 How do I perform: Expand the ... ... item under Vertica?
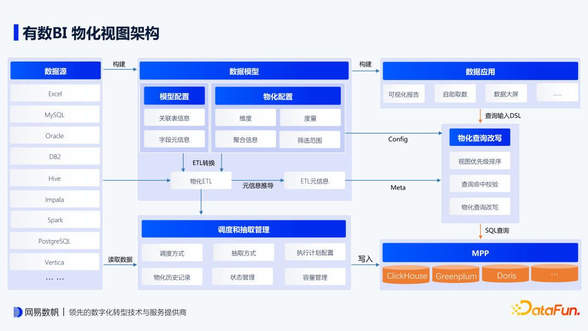[54, 279]
